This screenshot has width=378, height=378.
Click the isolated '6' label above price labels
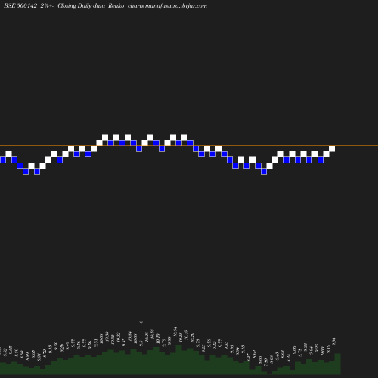click(141, 321)
